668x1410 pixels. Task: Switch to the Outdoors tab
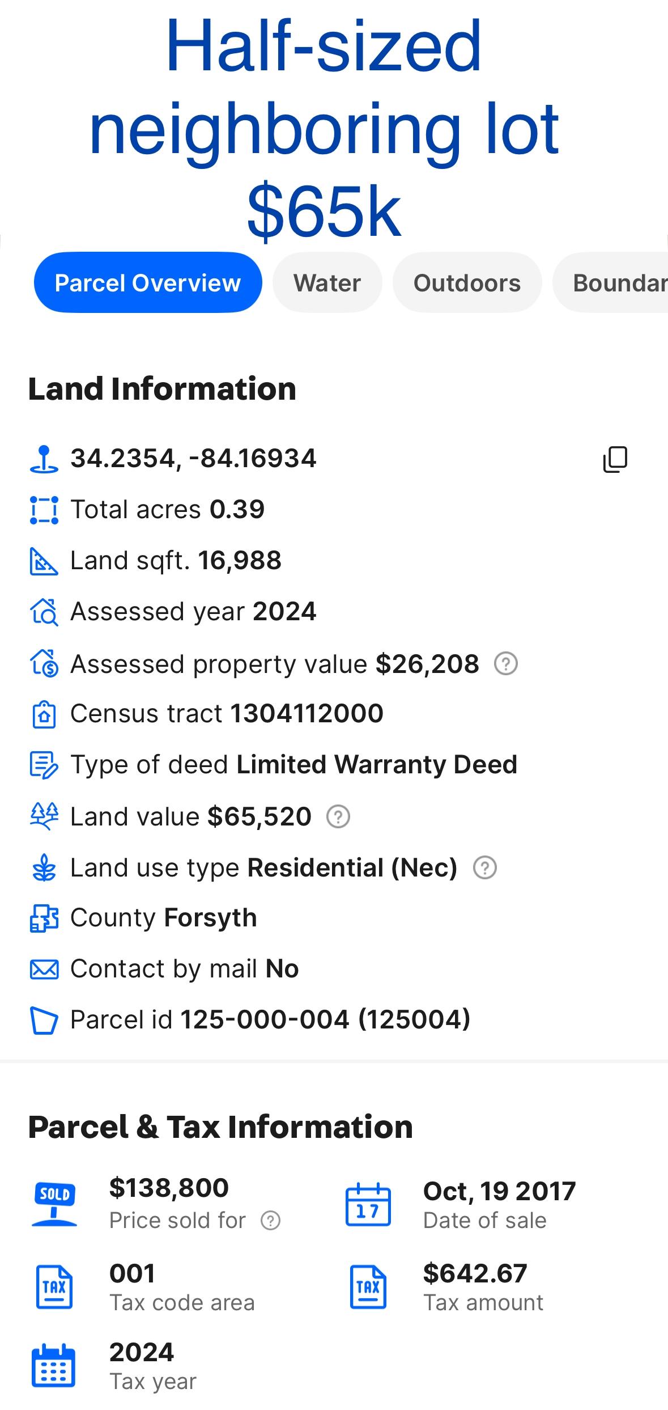tap(467, 282)
